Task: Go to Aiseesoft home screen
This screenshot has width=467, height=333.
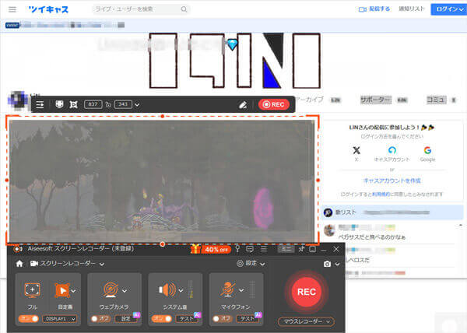Action: [x=19, y=264]
